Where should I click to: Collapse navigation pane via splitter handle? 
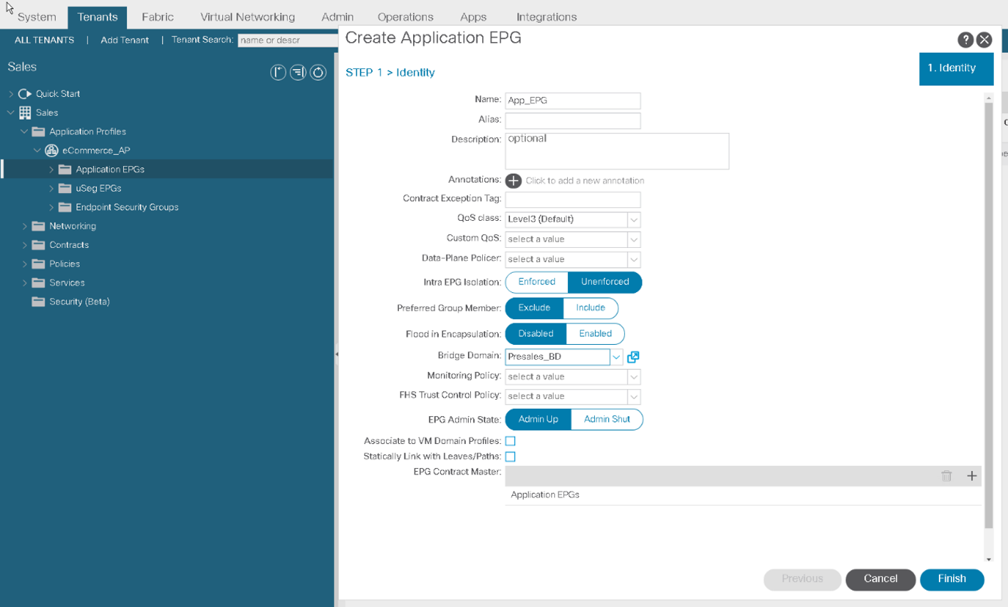pos(336,354)
